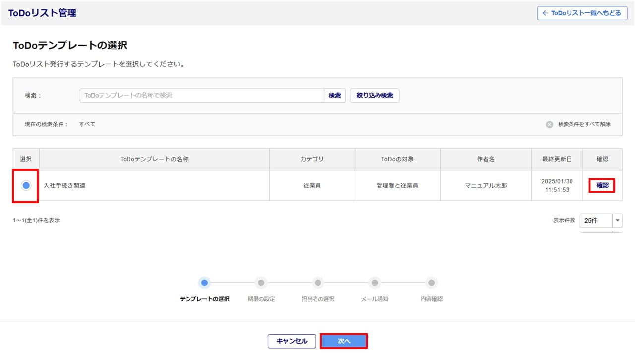Click the clear all search conditions icon
This screenshot has height=353, width=635.
coord(549,125)
